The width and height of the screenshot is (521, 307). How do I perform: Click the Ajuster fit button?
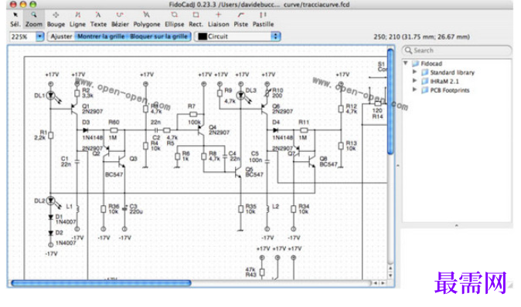point(61,36)
